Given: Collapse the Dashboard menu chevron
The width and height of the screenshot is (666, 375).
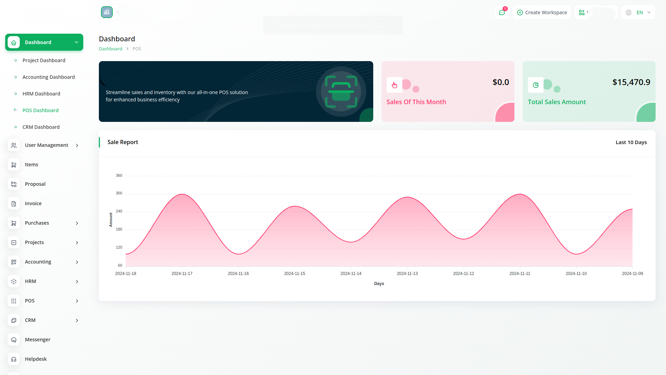Looking at the screenshot, I should tap(76, 42).
